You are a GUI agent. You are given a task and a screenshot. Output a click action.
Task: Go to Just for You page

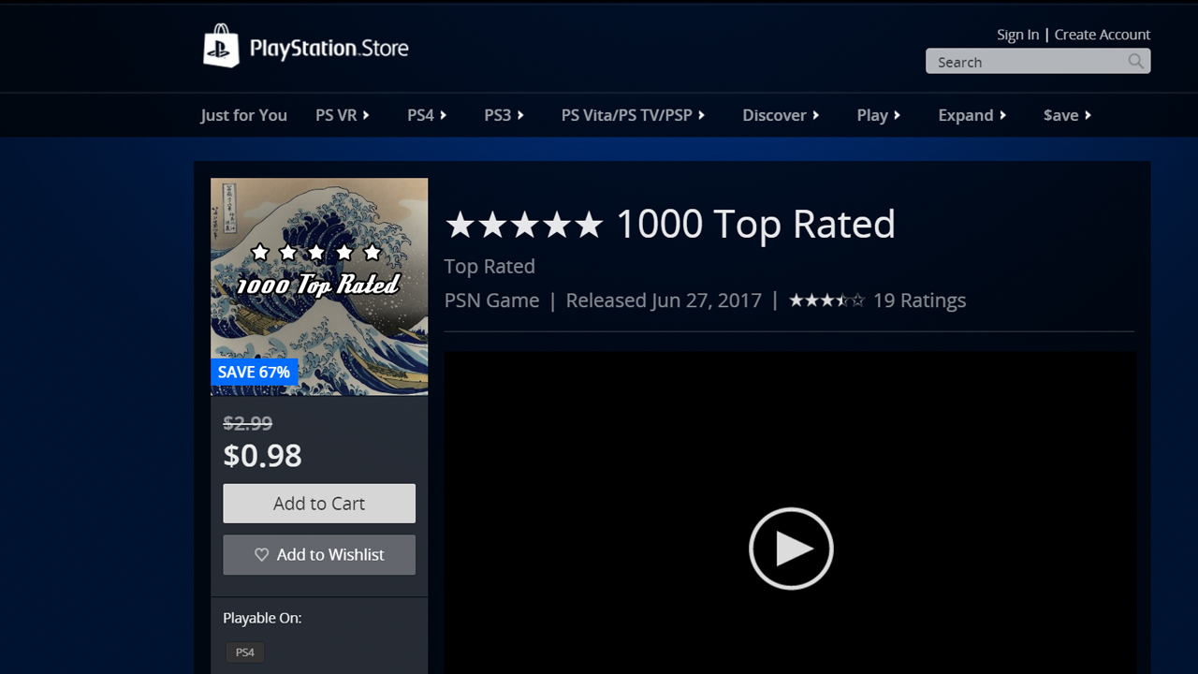[243, 115]
